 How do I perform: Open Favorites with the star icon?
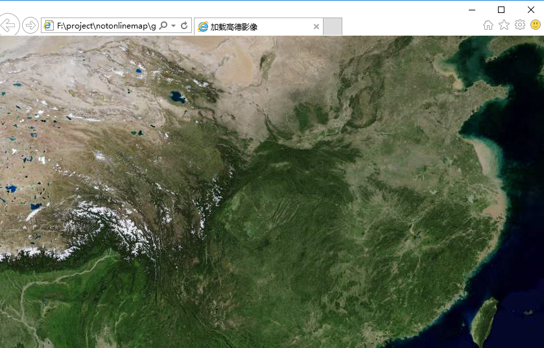click(504, 25)
